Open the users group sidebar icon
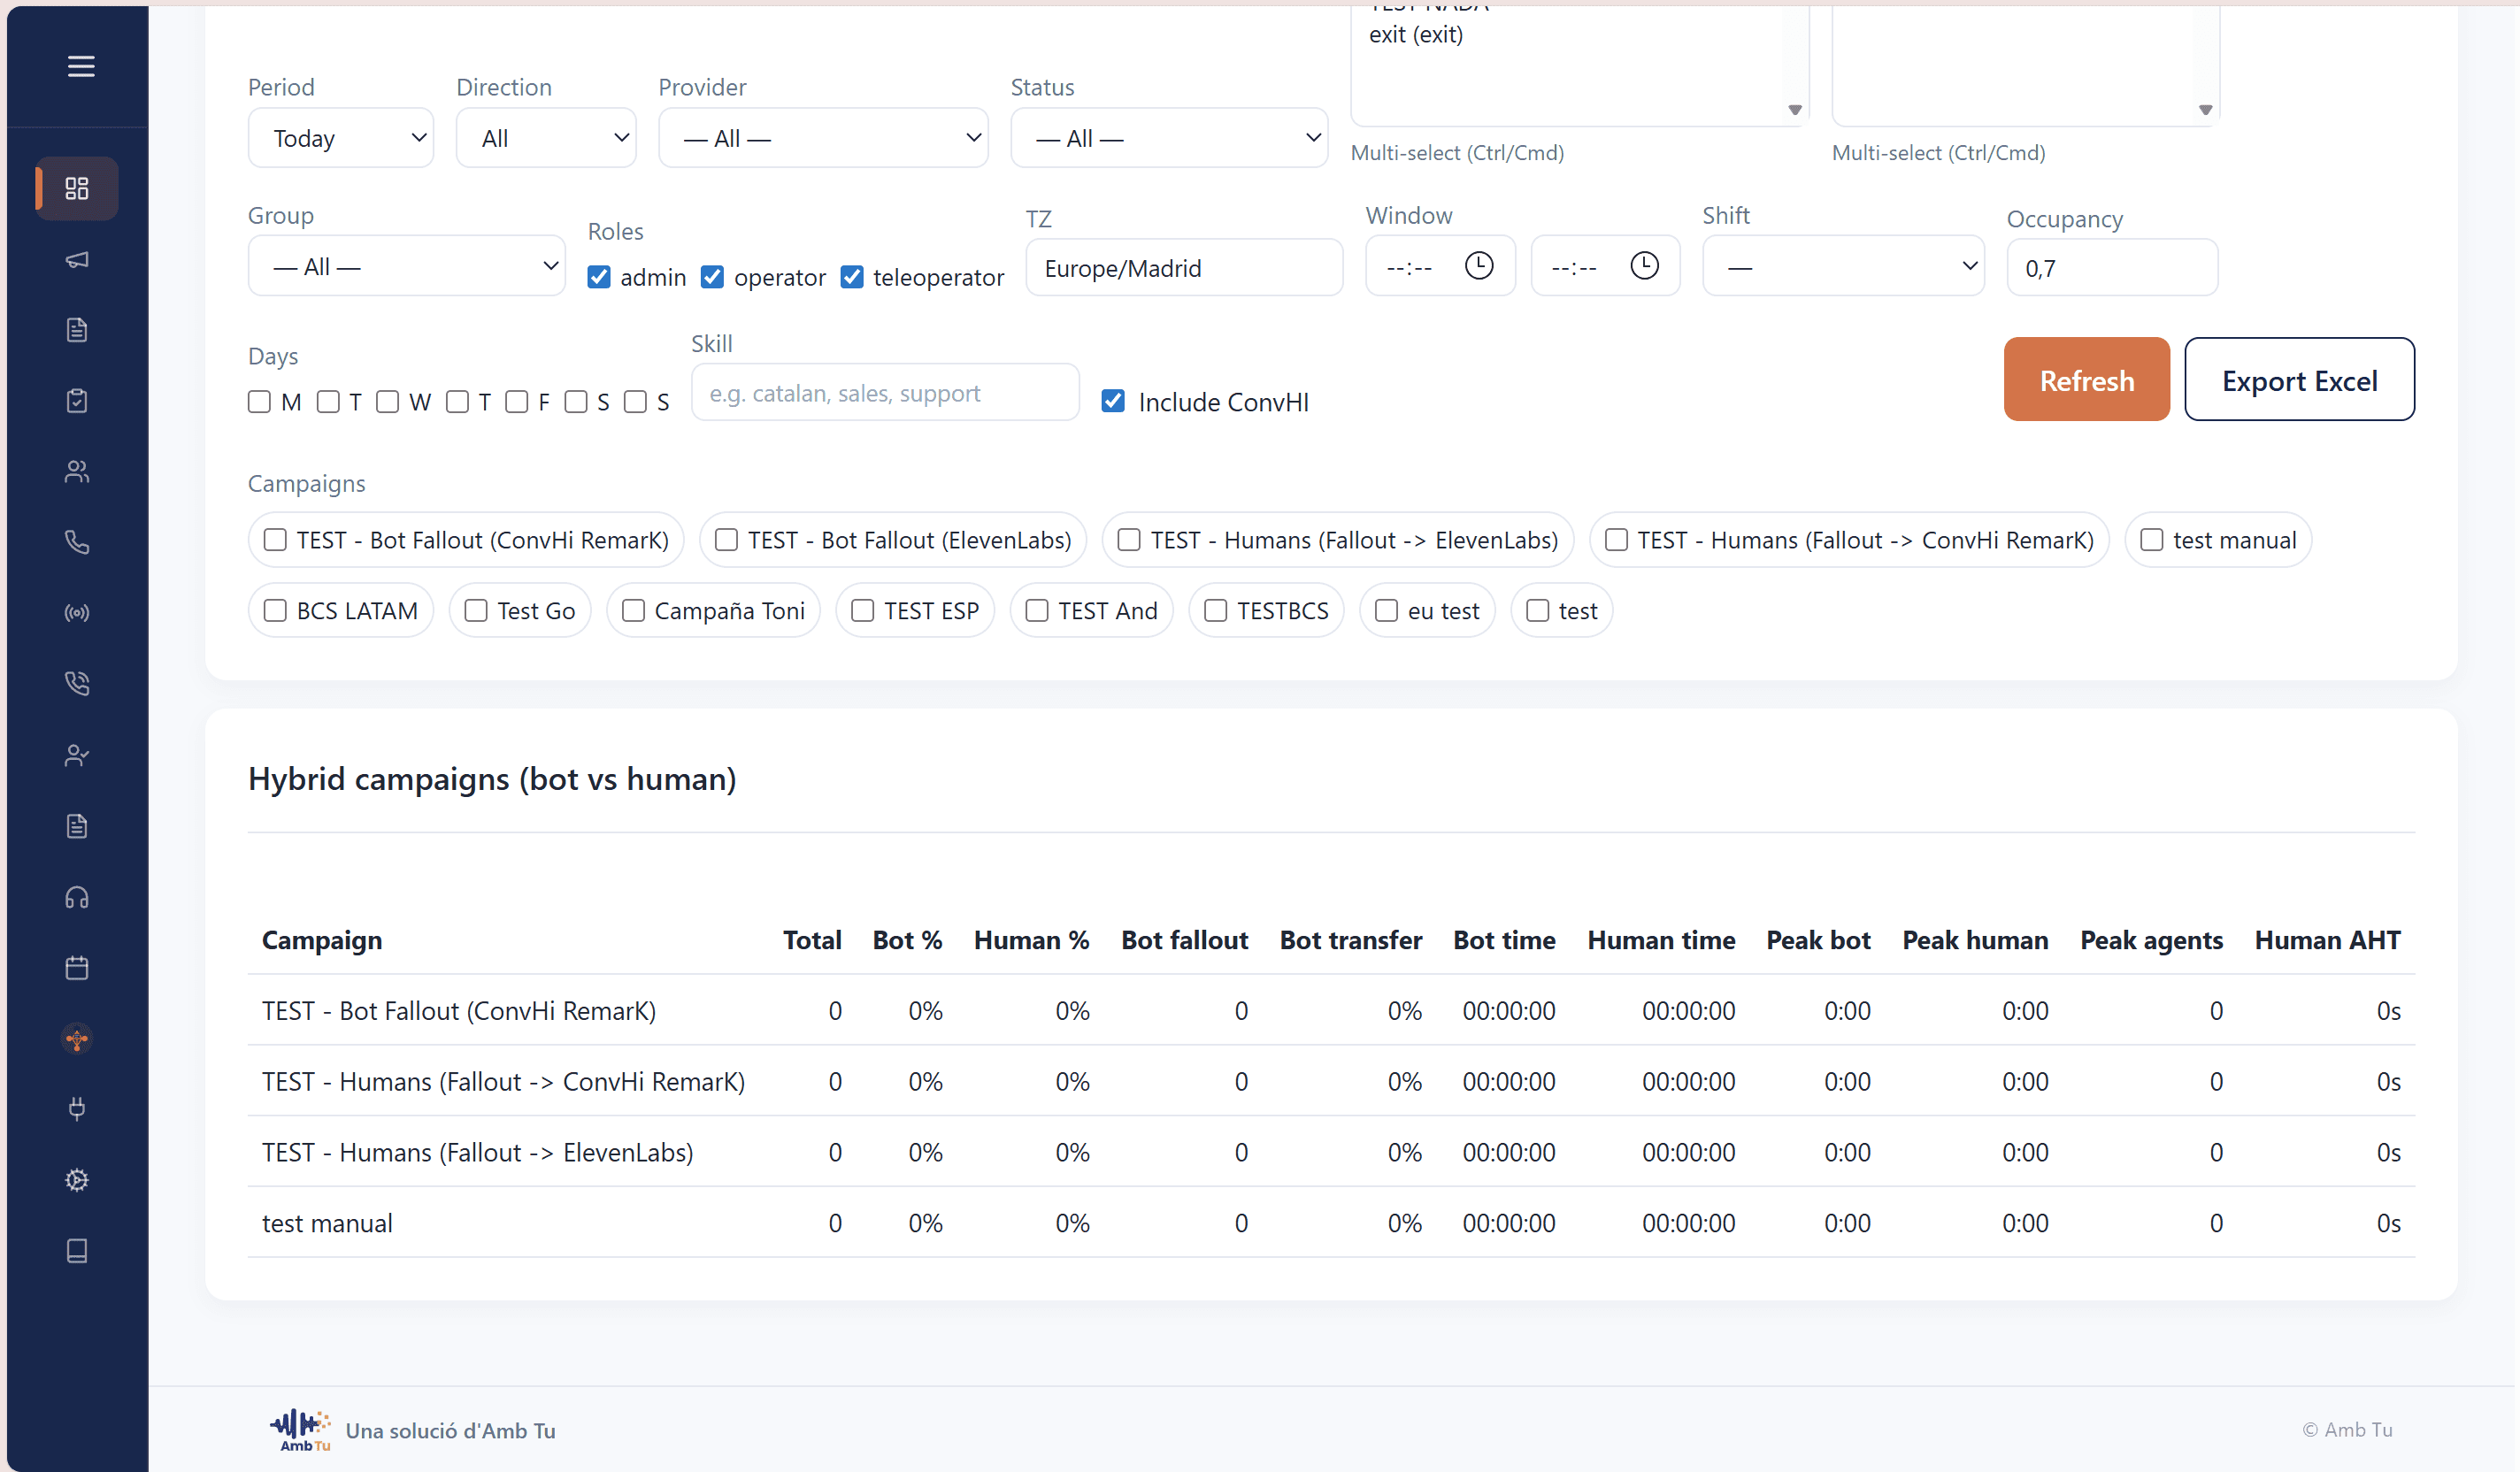Screen dimensions: 2520x1472 click(77, 472)
